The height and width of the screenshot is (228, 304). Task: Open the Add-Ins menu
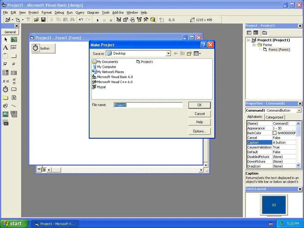(118, 12)
